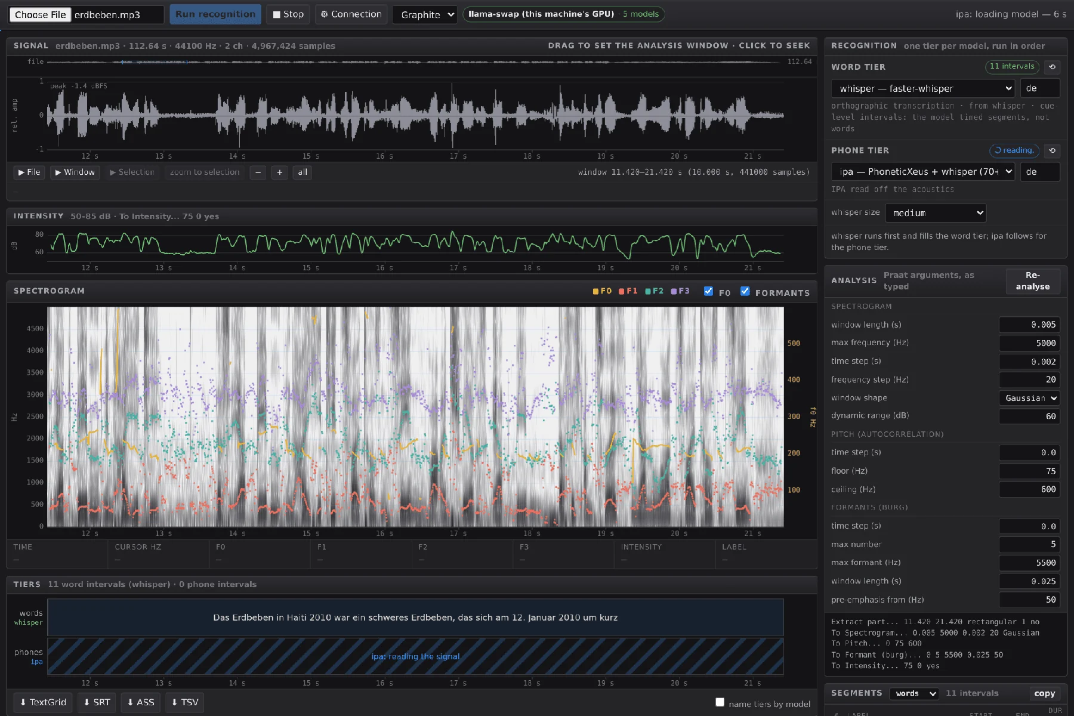
Task: Seek in the file overview strip
Action: [415, 61]
